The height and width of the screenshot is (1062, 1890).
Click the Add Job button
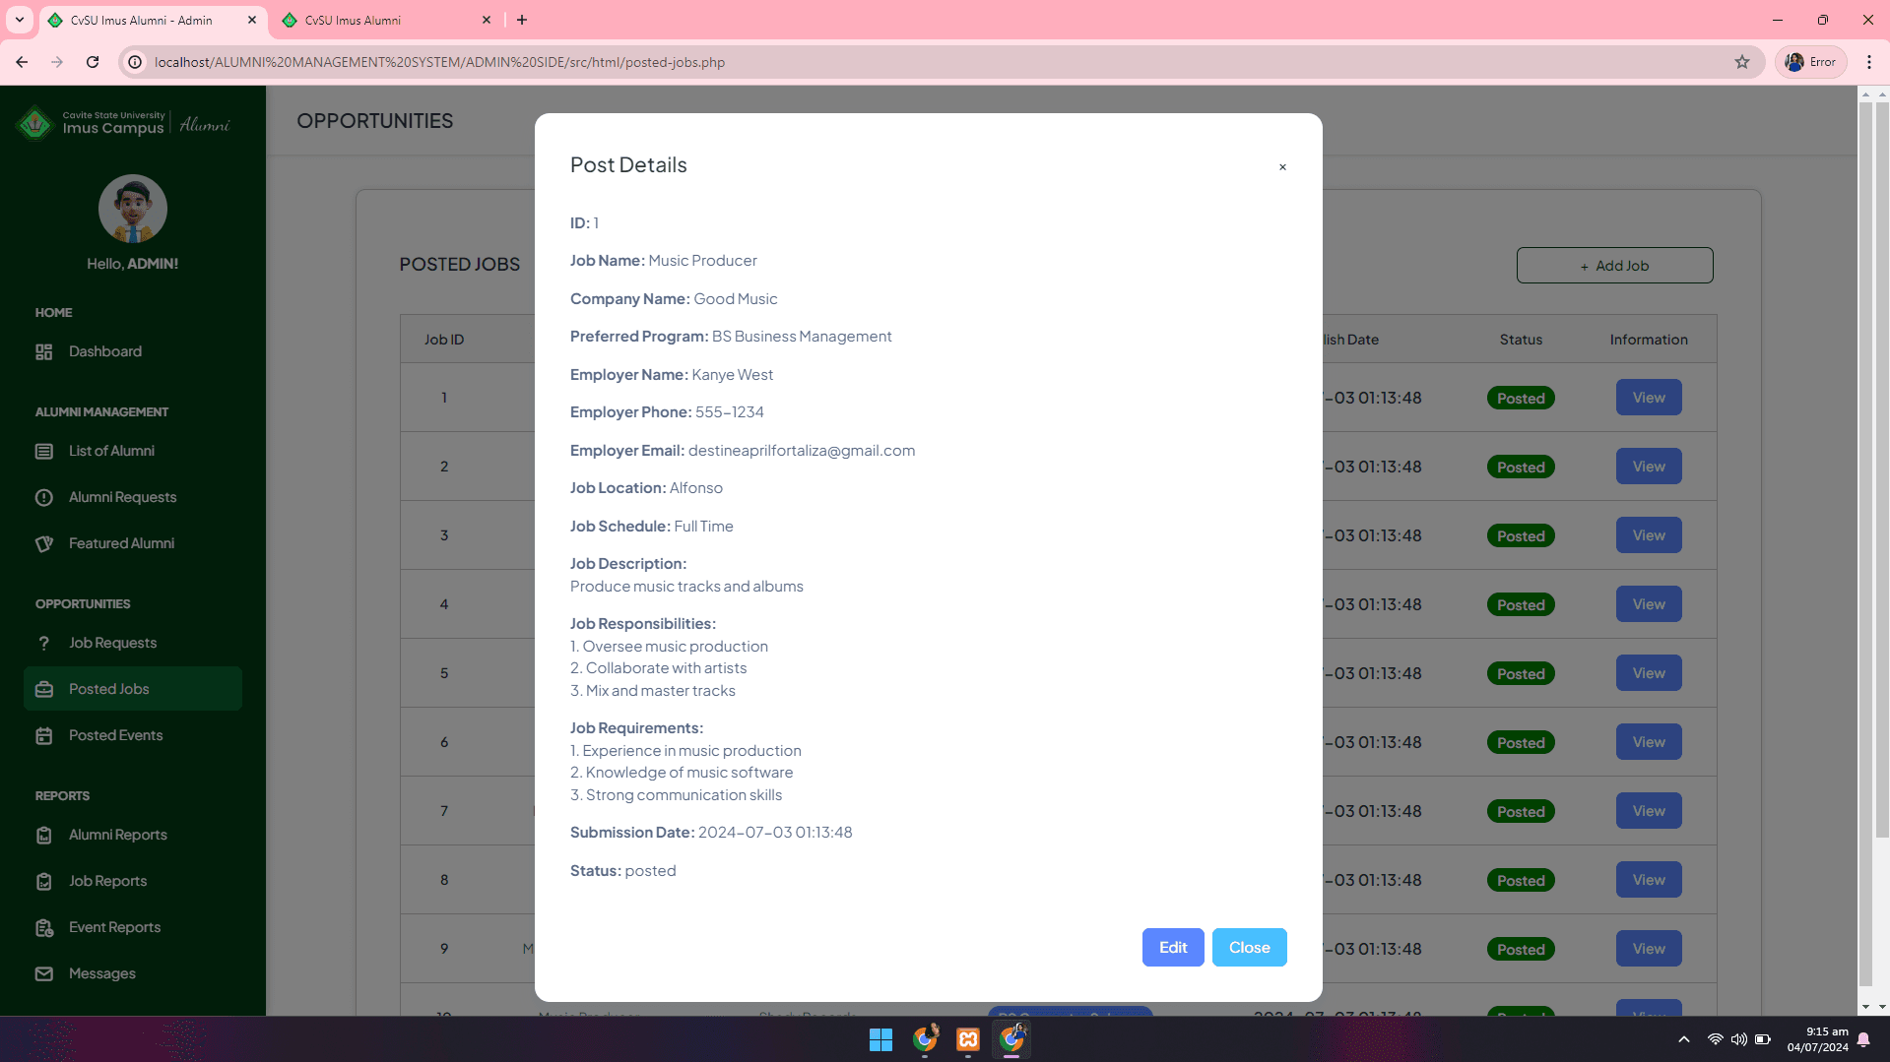coord(1614,266)
